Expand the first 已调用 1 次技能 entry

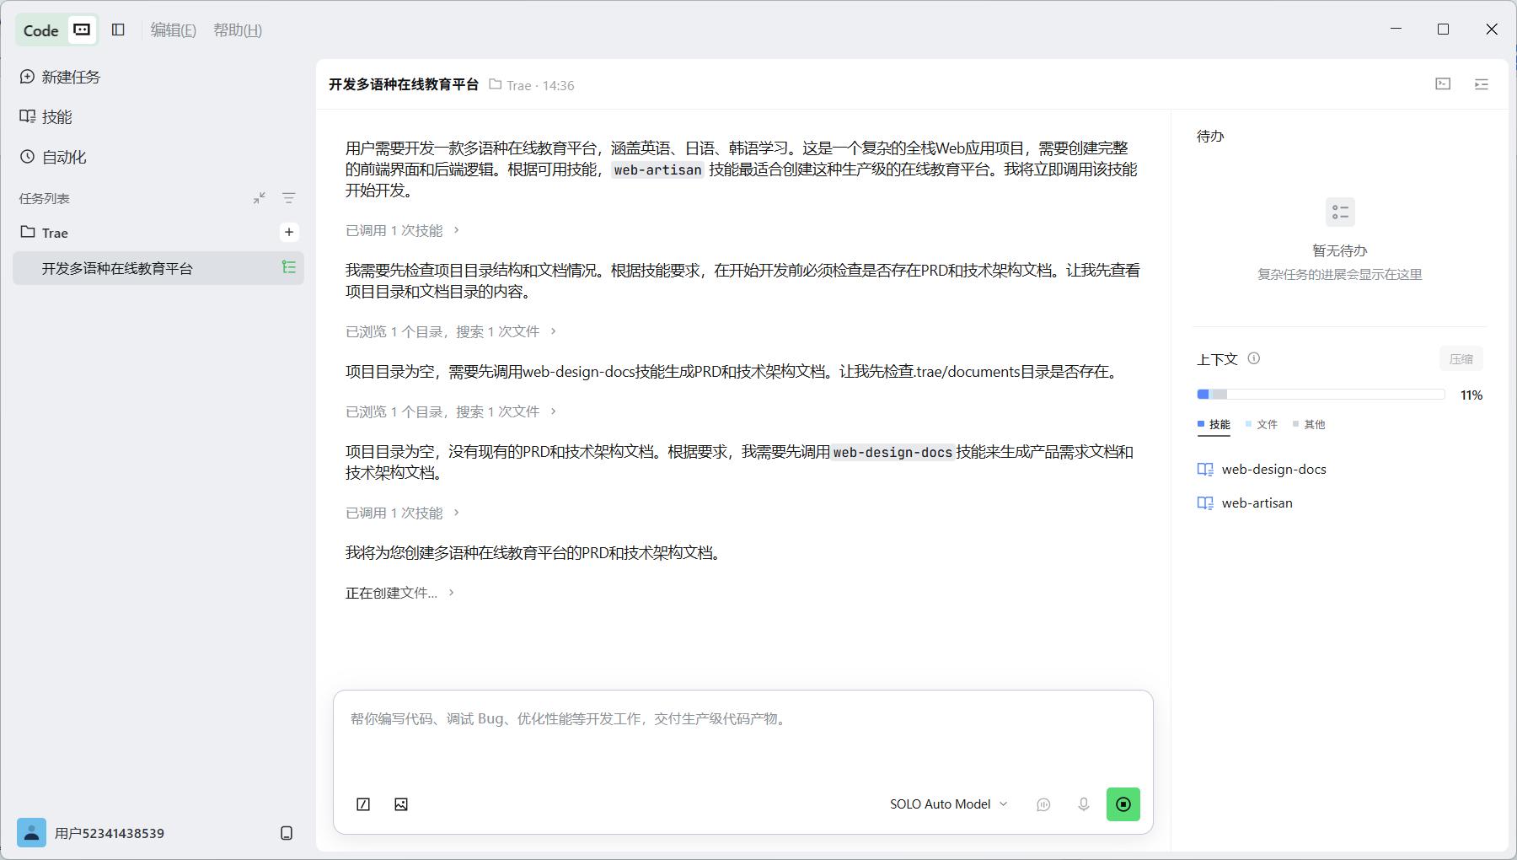click(403, 230)
